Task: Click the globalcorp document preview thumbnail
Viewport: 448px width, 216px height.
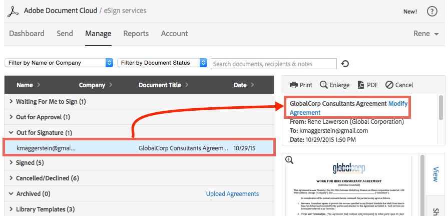Action: [x=348, y=186]
